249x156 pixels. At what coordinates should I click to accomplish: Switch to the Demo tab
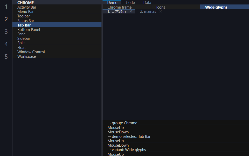[x=112, y=2]
